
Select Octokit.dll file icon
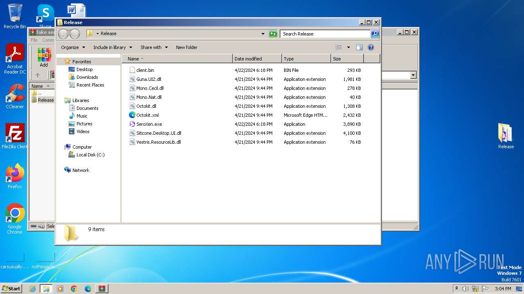point(132,106)
